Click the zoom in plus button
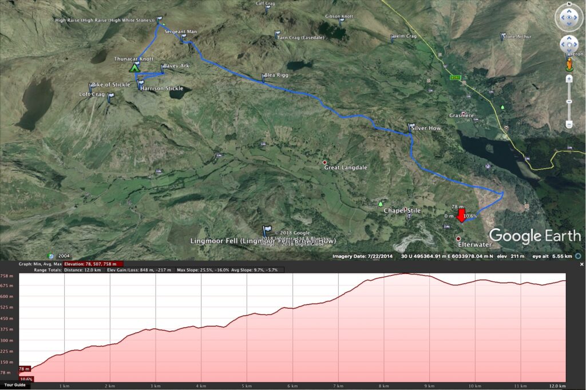Viewport: 586px width, 390px height. [x=569, y=79]
